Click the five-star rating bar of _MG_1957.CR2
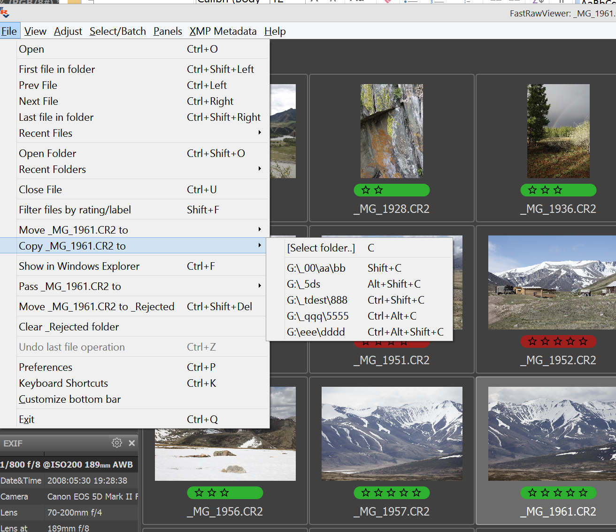The height and width of the screenshot is (532, 616). click(x=392, y=493)
